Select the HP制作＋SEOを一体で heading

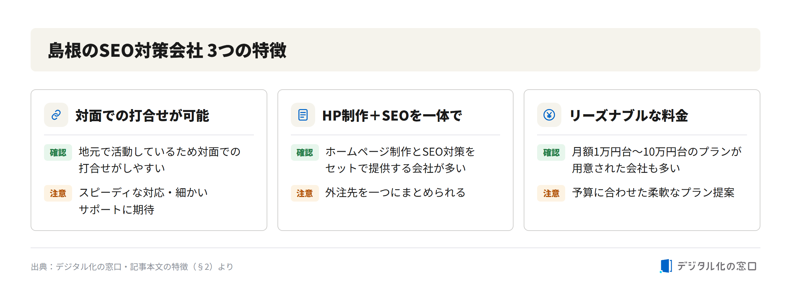pos(392,115)
